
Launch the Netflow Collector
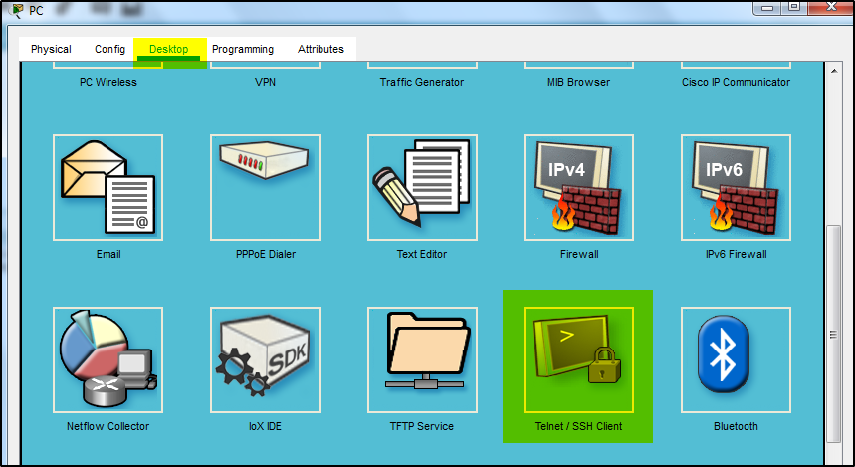pos(107,359)
